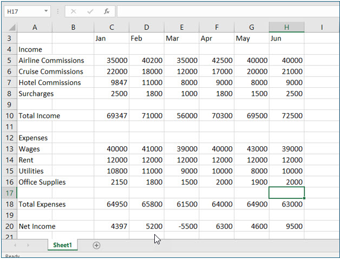Open the Name Box dropdown arrow
Image resolution: width=340 pixels, height=259 pixels.
click(46, 11)
